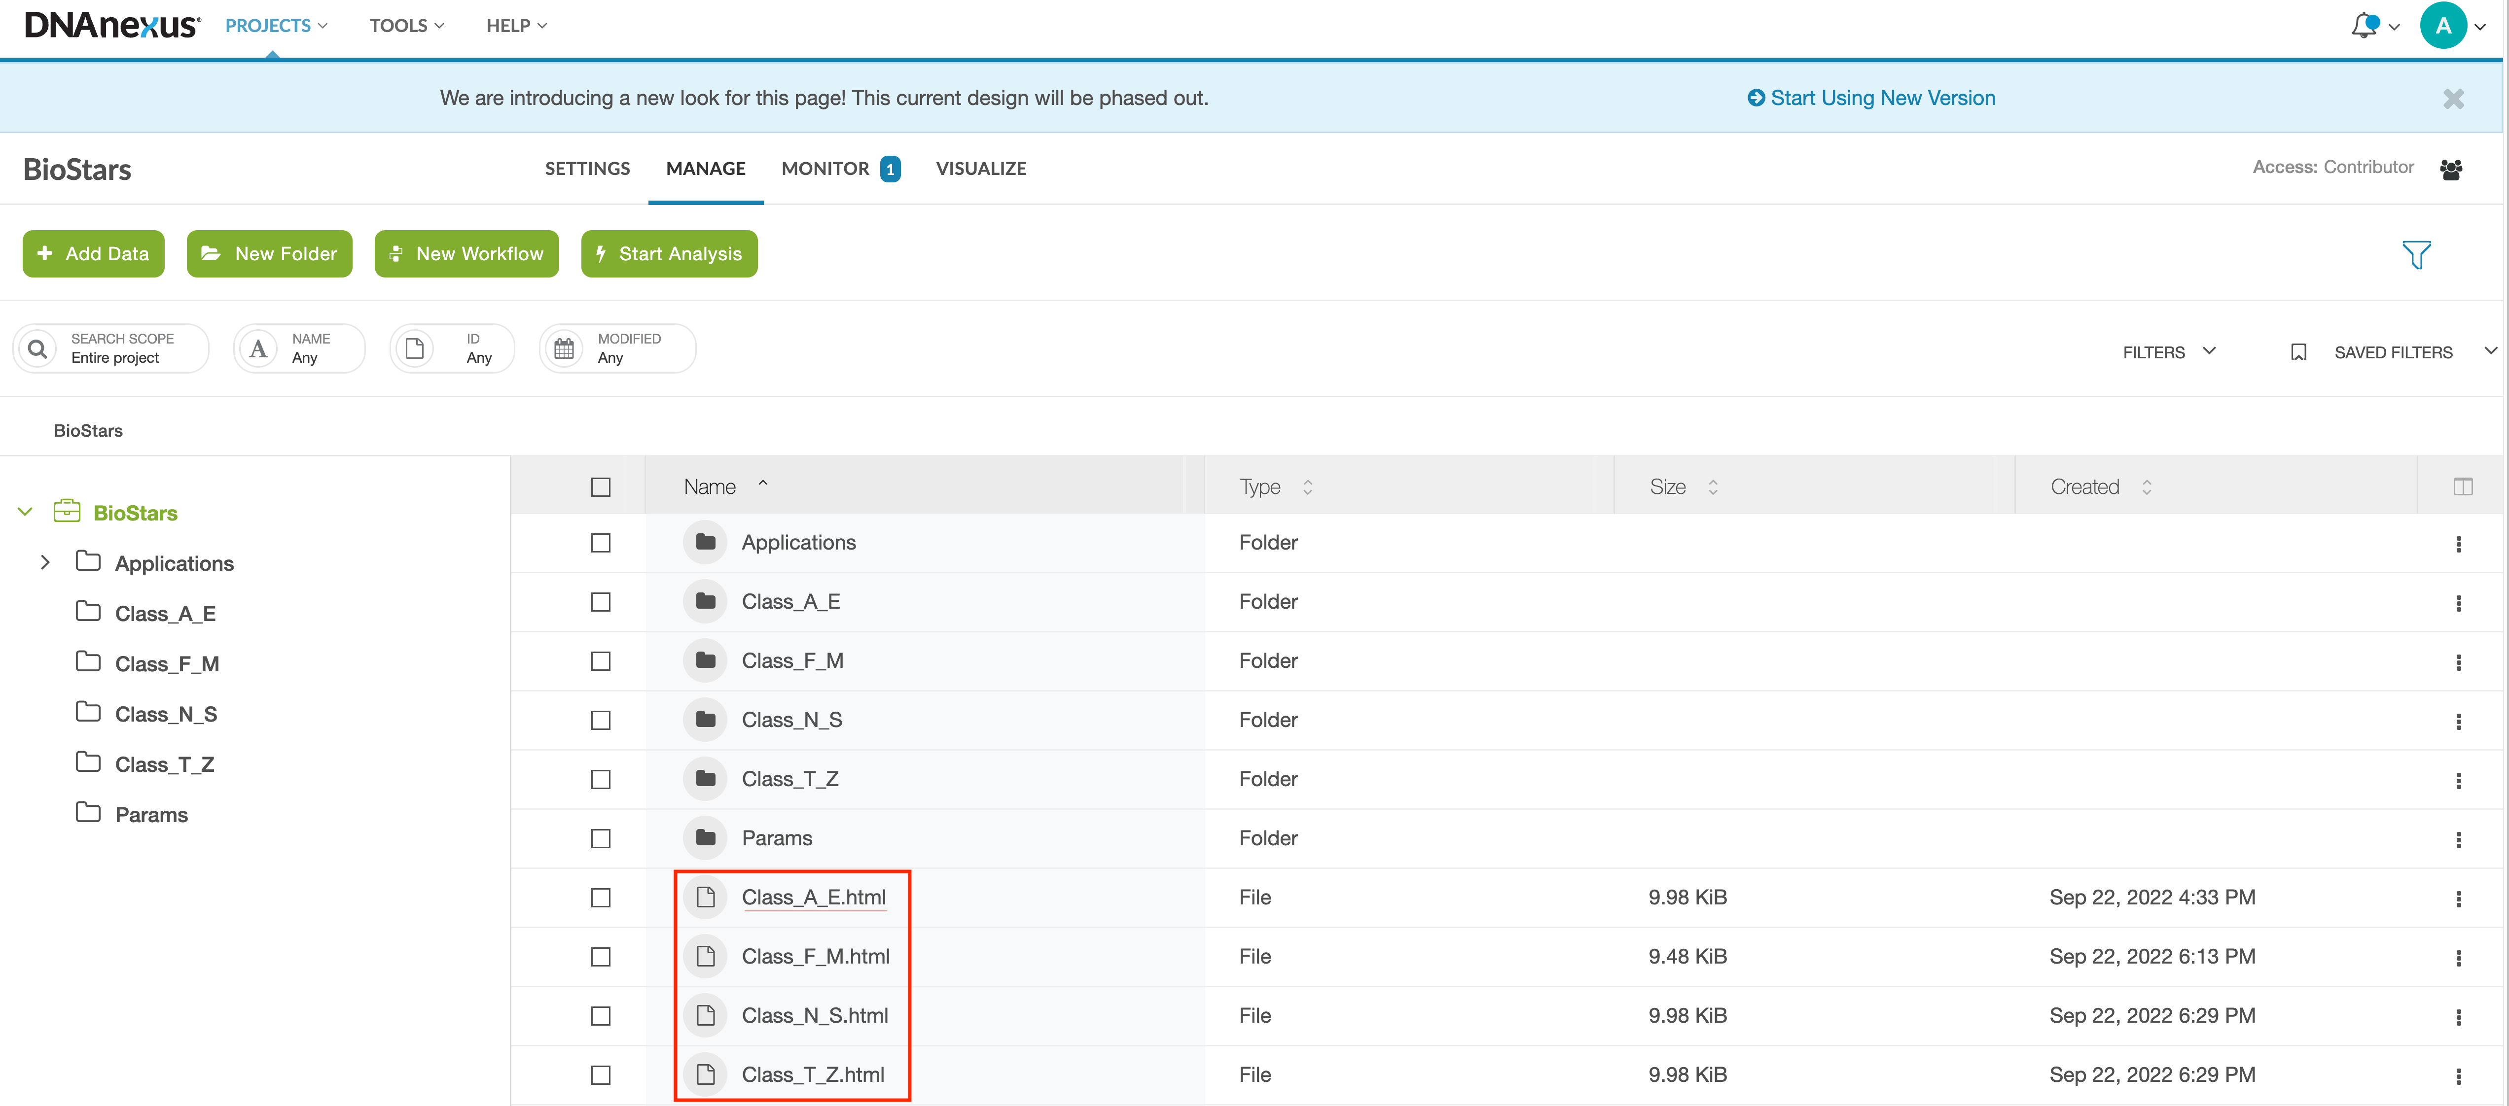Select the Applications folder checkbox

[x=601, y=543]
